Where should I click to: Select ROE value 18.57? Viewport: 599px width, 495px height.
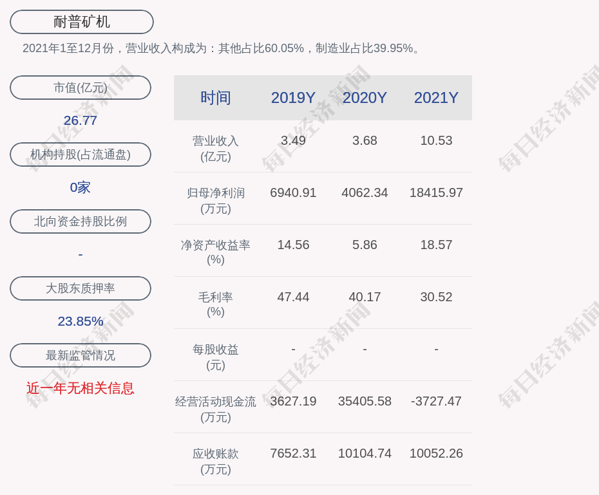[x=436, y=245]
